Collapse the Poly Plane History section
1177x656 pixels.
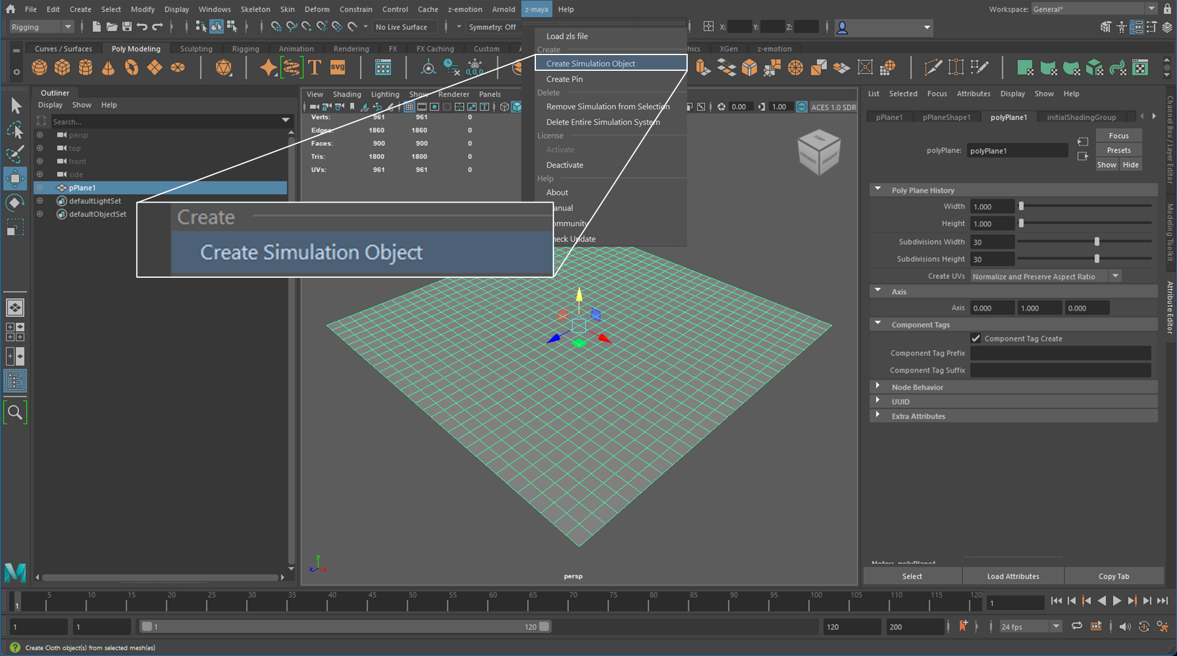(878, 189)
